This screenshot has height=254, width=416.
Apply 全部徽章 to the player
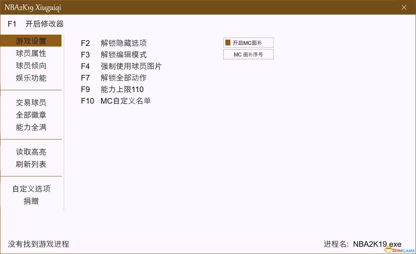pyautogui.click(x=31, y=115)
